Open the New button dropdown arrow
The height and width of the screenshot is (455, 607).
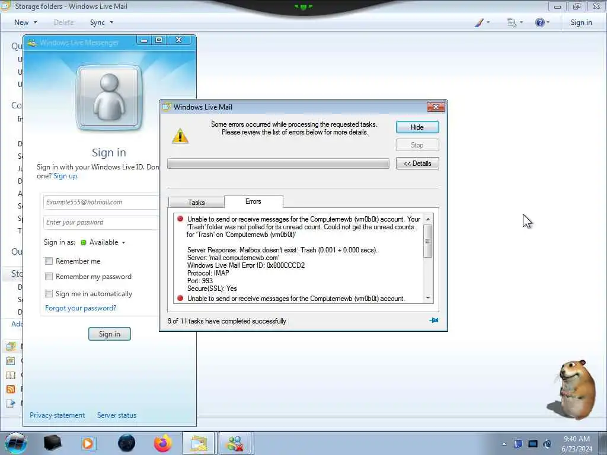point(35,23)
